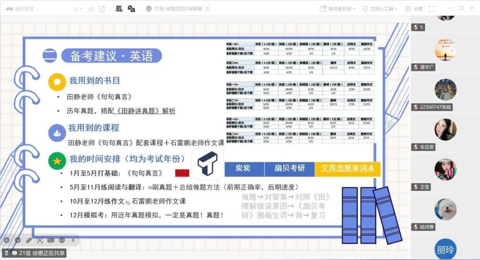Open the 会议详情 meeting details

pyautogui.click(x=20, y=9)
